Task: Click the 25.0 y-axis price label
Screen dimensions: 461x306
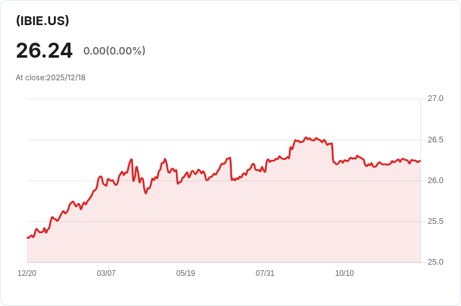Action: 435,262
